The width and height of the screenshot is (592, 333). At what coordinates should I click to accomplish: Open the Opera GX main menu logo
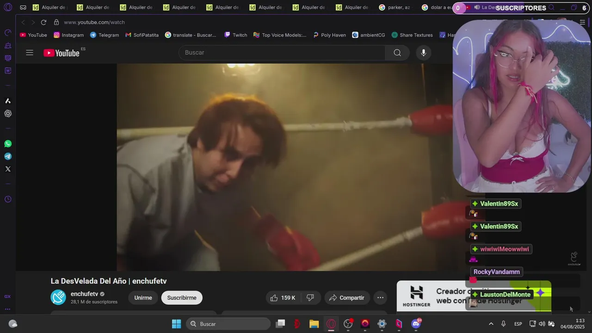(x=8, y=7)
